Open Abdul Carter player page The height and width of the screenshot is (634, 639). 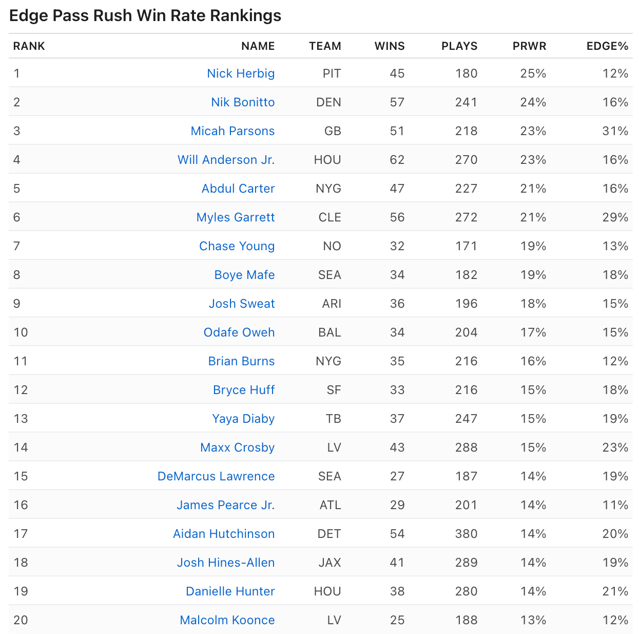(x=238, y=189)
